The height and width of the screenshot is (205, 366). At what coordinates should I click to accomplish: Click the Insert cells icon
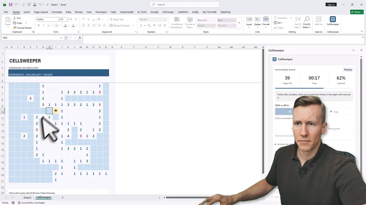[249, 21]
